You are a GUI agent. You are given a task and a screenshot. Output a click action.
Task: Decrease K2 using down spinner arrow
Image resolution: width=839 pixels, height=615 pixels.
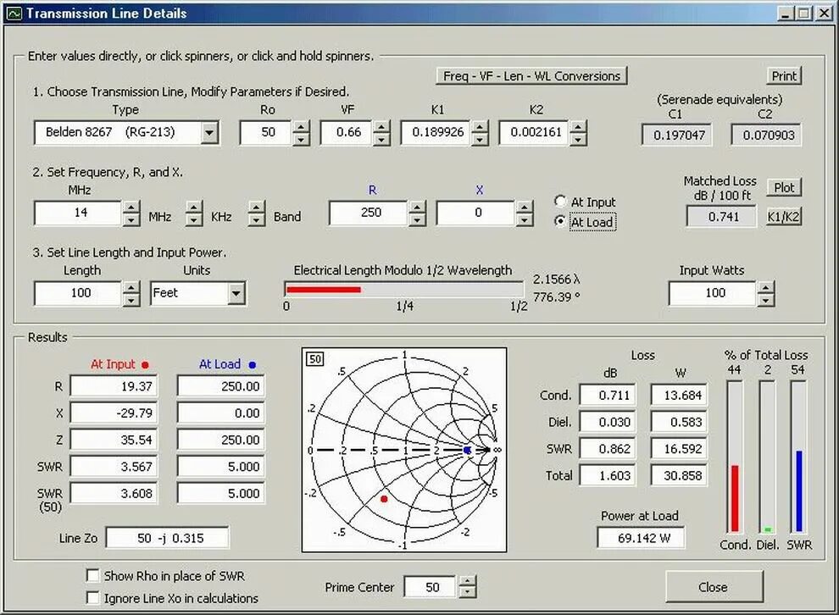[578, 139]
